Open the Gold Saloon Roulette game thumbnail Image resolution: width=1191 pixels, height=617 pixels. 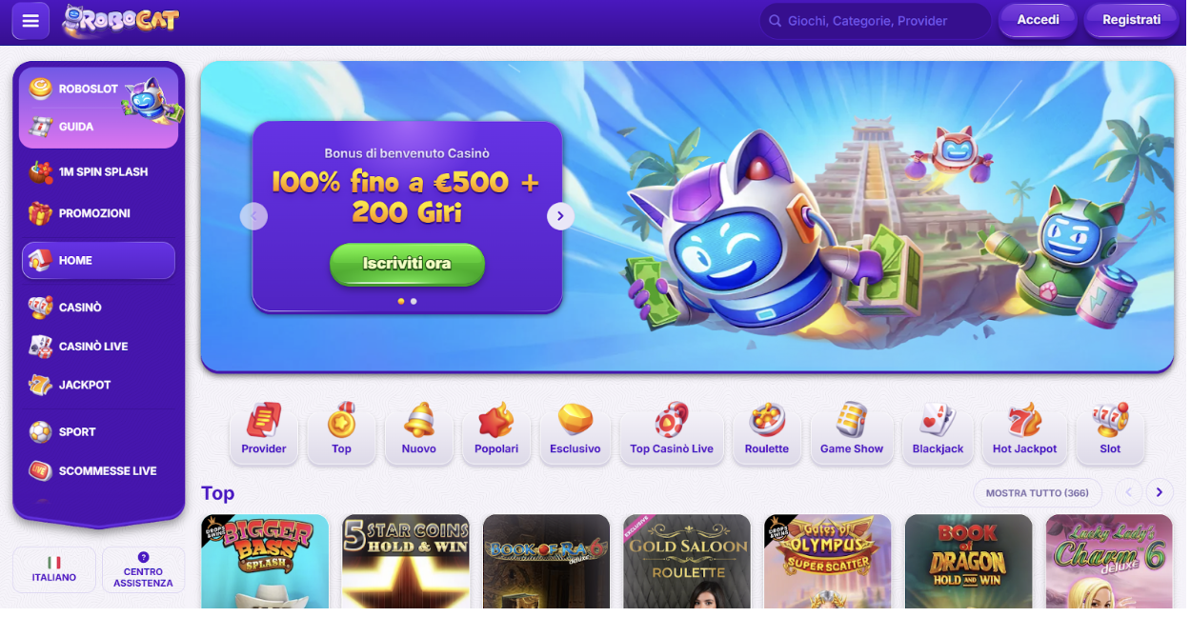[x=688, y=562]
